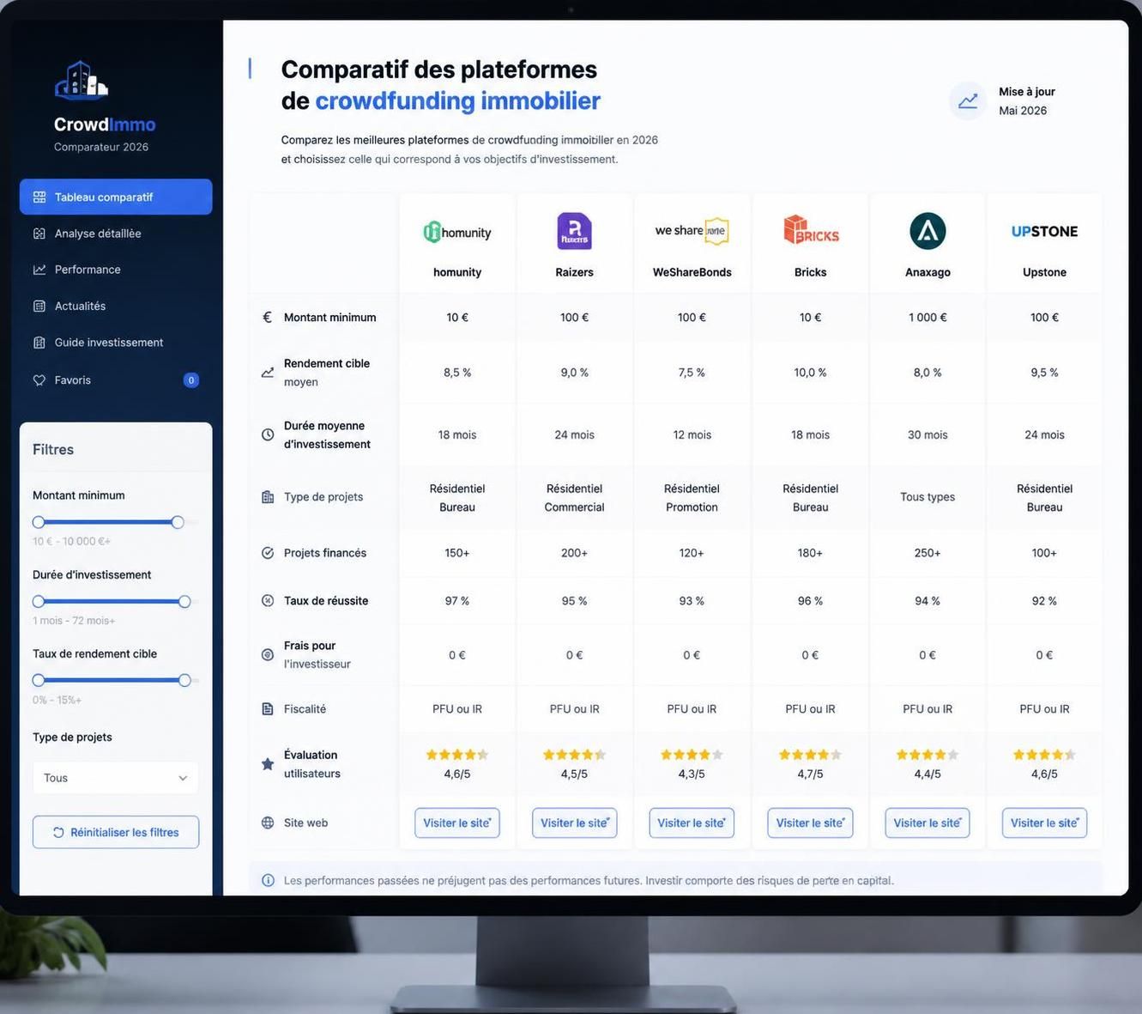Screen dimensions: 1142x1014
Task: Visit the homunity site
Action: pyautogui.click(x=457, y=823)
